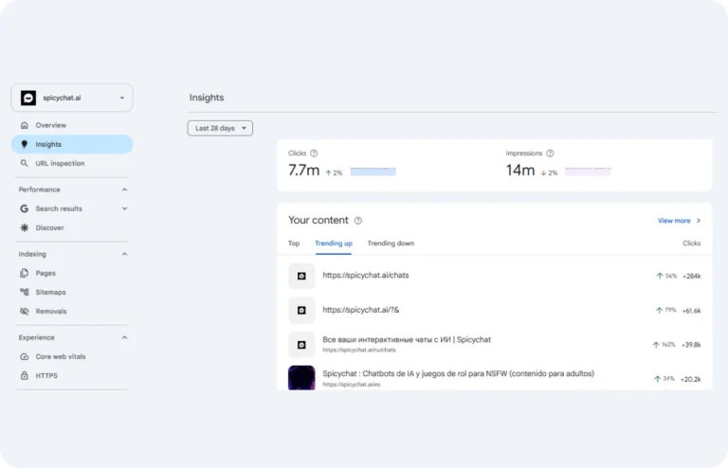Image resolution: width=728 pixels, height=468 pixels.
Task: Expand the Search results submenu chevron
Action: pos(124,208)
